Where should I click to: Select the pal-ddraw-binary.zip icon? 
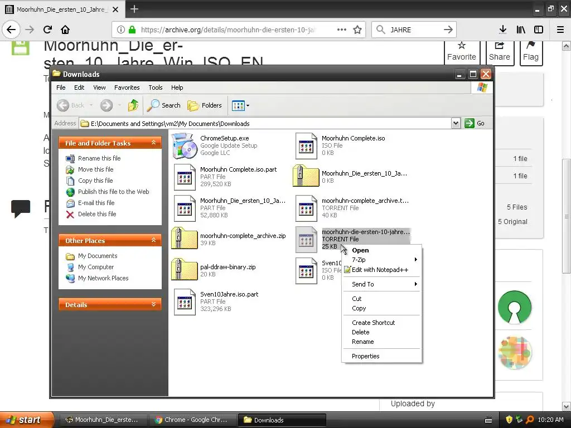click(184, 270)
